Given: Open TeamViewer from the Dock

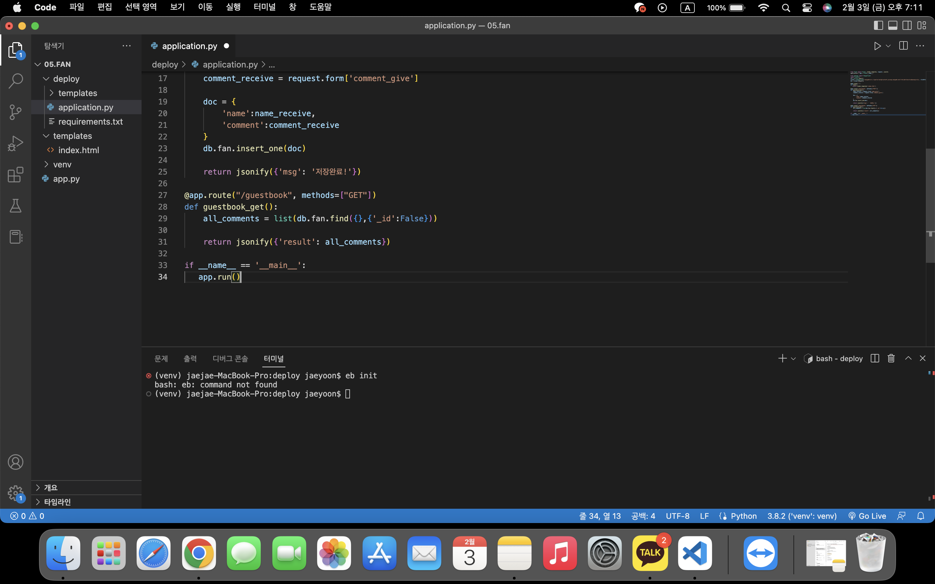Looking at the screenshot, I should click(x=760, y=553).
